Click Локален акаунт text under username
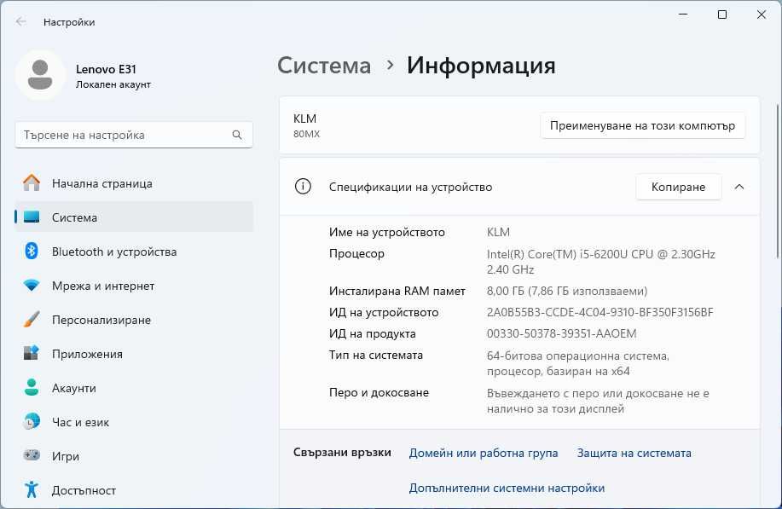Image resolution: width=782 pixels, height=509 pixels. coord(113,84)
